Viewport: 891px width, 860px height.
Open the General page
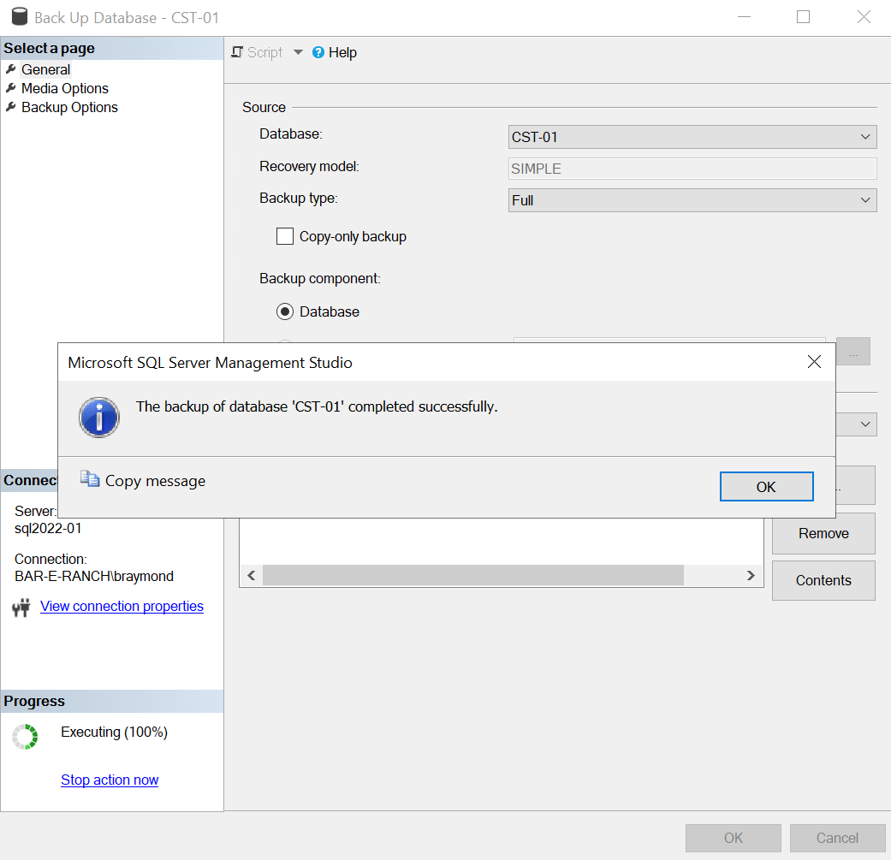coord(45,69)
